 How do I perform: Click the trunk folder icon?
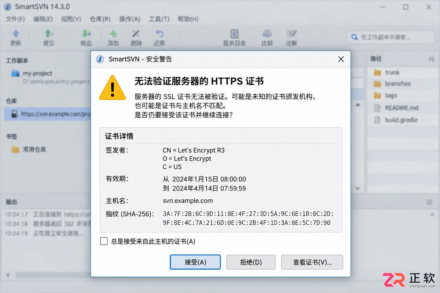coord(378,73)
